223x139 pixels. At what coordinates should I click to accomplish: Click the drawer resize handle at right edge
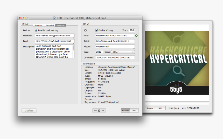point(212,67)
